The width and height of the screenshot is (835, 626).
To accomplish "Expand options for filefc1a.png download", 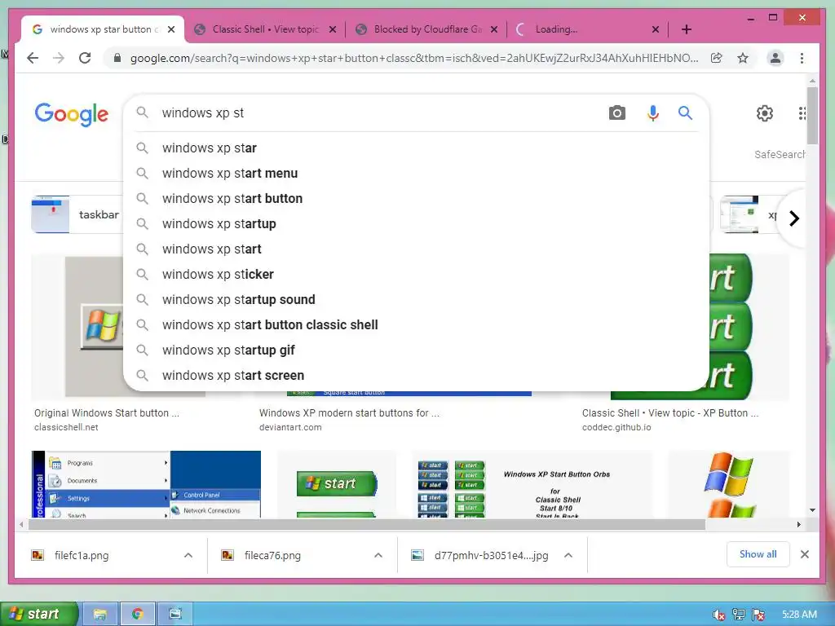I will click(188, 555).
